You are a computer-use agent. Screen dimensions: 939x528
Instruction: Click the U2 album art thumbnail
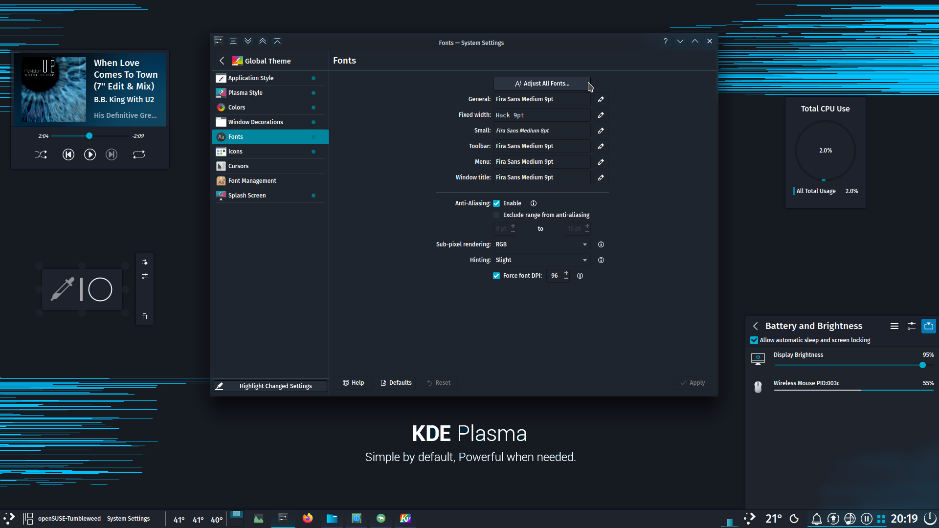54,89
